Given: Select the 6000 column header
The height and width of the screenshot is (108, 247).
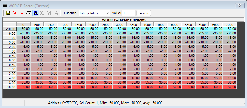Looking at the screenshot, I should point(202,24).
